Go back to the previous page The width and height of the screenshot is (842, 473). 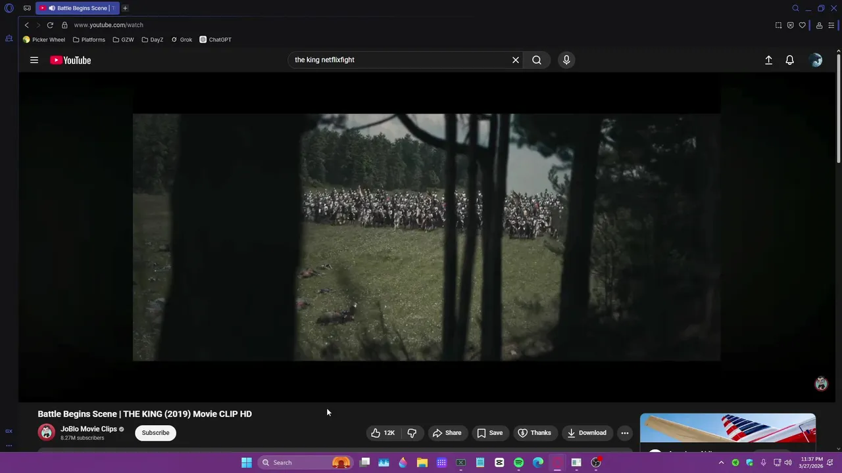point(27,25)
